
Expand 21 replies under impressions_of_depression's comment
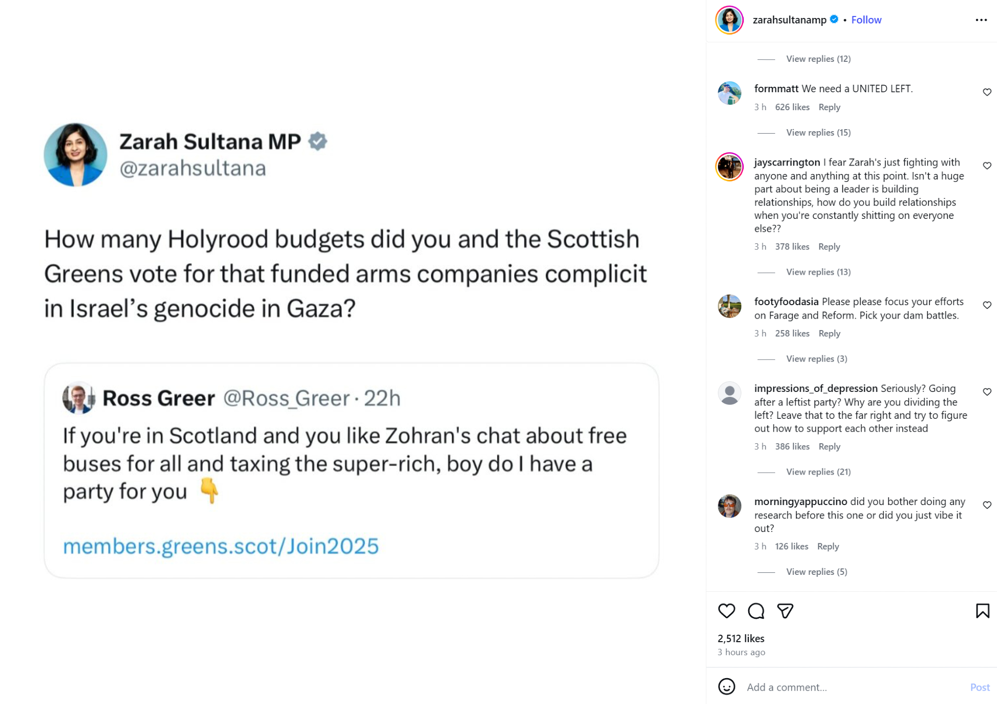(818, 472)
